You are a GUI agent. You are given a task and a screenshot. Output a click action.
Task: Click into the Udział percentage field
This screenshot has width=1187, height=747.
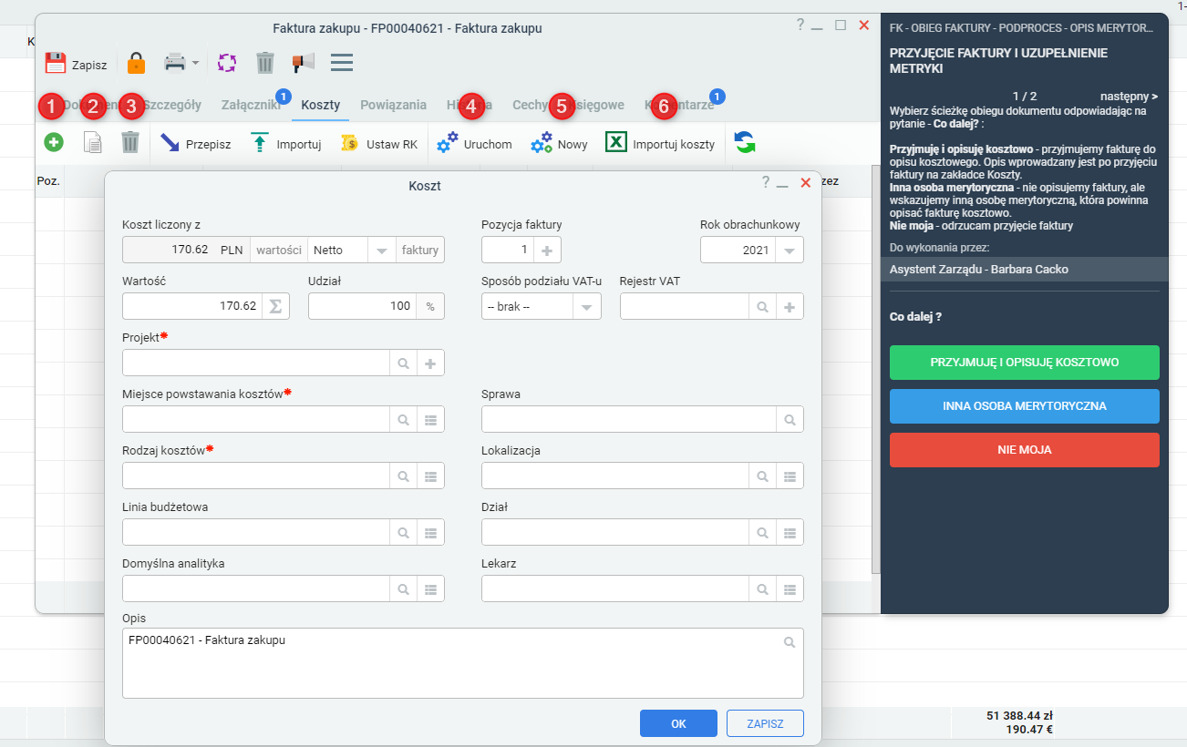pyautogui.click(x=363, y=306)
